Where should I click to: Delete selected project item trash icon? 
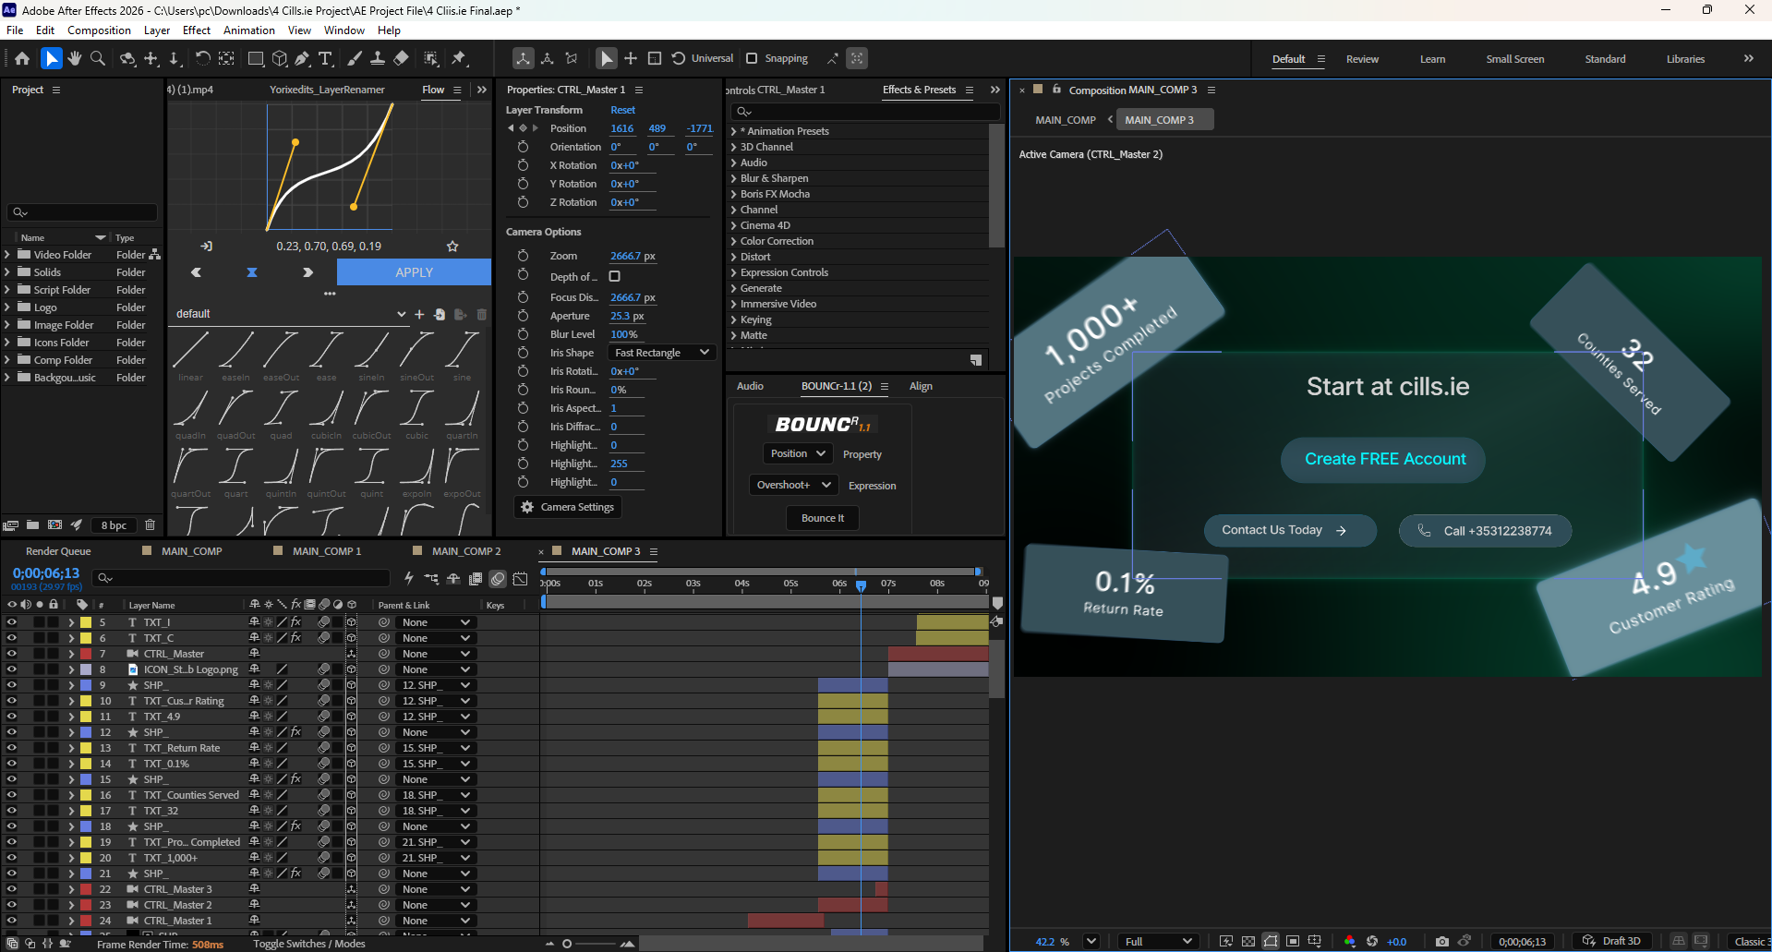tap(150, 525)
